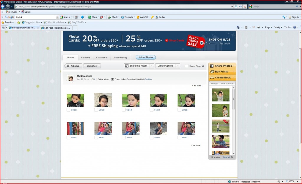Click the Delete album link
302x184 pixels.
pos(103,79)
